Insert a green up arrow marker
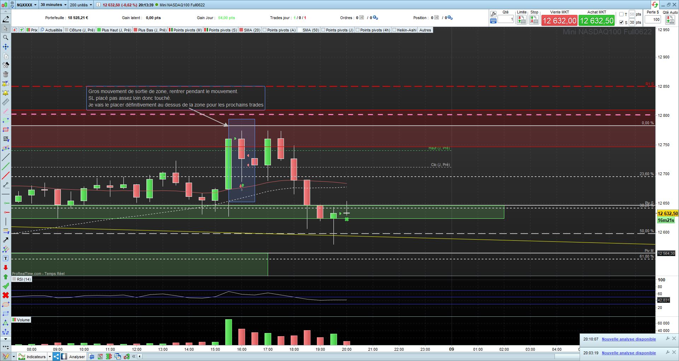This screenshot has width=679, height=361. (x=6, y=277)
